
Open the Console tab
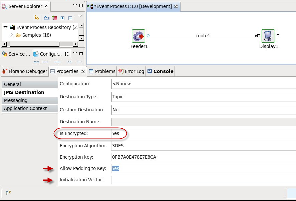click(x=160, y=71)
